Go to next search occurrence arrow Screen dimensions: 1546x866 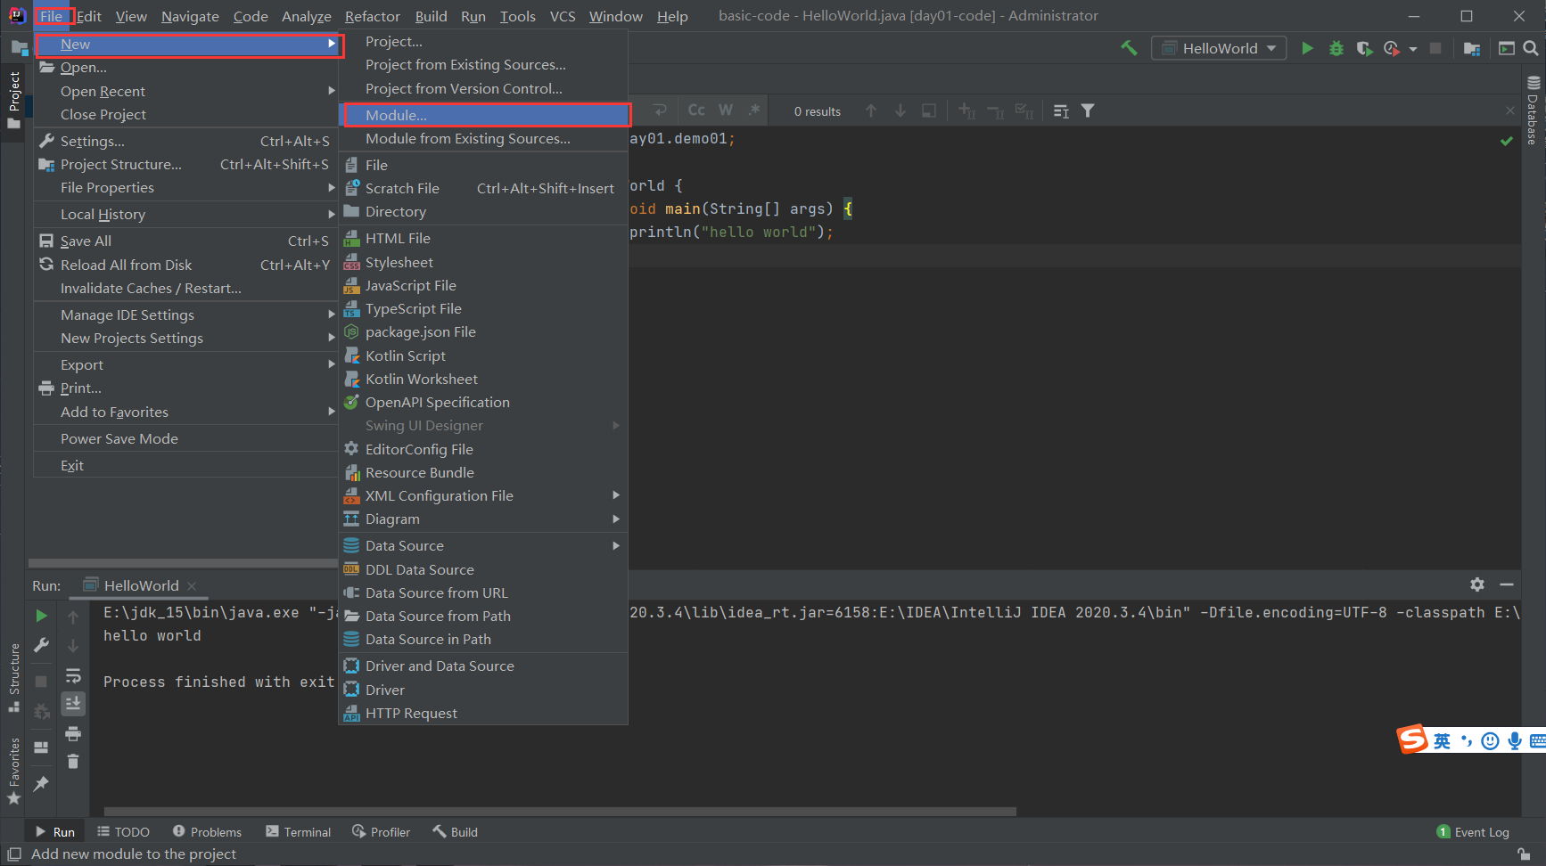[x=900, y=110]
